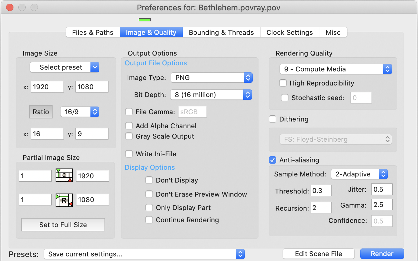Open the Select preset image size menu
Screen dimensions: 418x261
(x=64, y=67)
